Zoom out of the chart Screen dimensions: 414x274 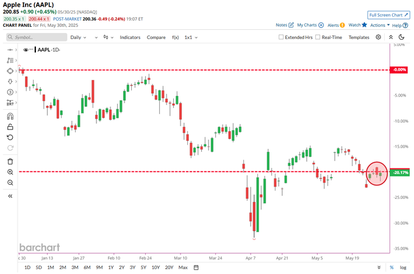click(x=10, y=182)
